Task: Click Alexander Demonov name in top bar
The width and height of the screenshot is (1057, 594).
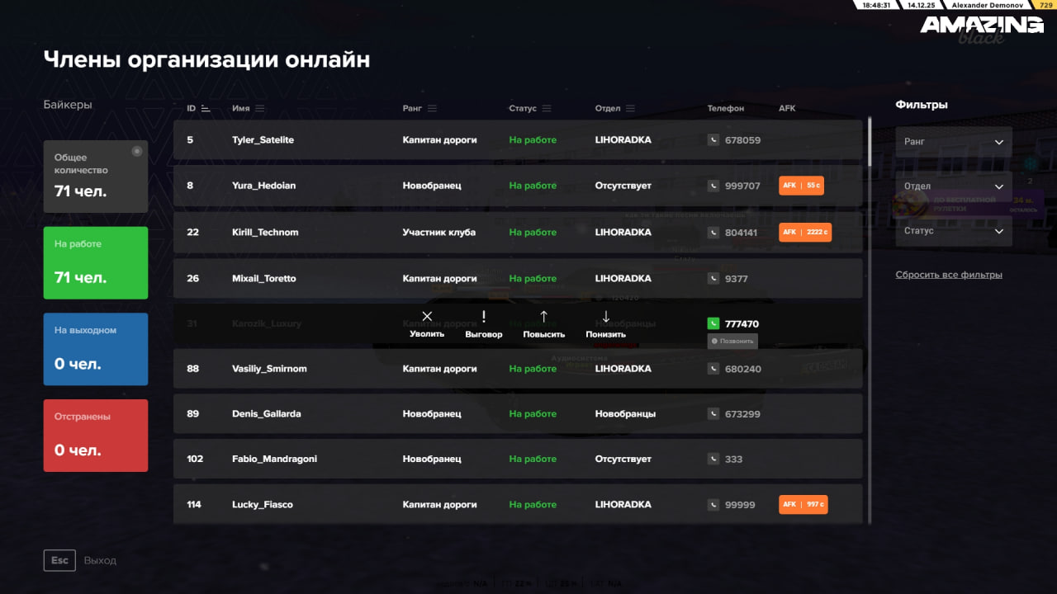Action: 987,5
